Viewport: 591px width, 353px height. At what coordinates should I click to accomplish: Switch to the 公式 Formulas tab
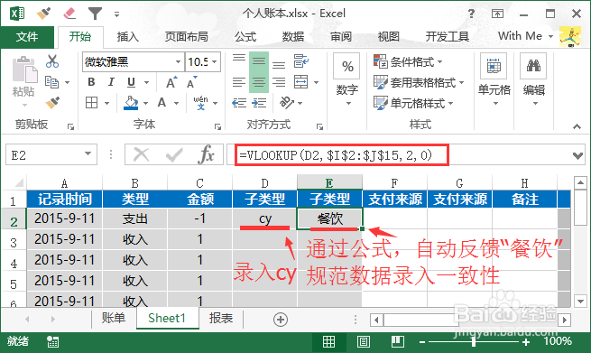pos(245,37)
